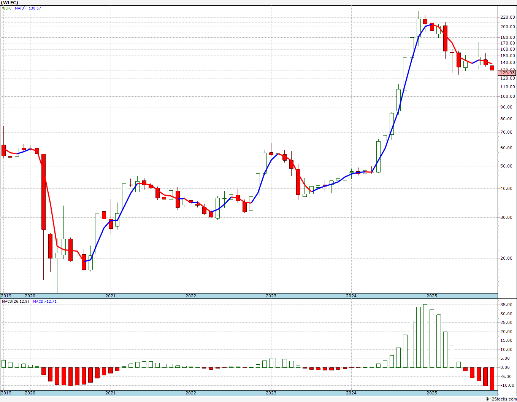Screen dimensions: 517x402
Task: Click the WLFC legend label in price chart
Action: pyautogui.click(x=6, y=8)
